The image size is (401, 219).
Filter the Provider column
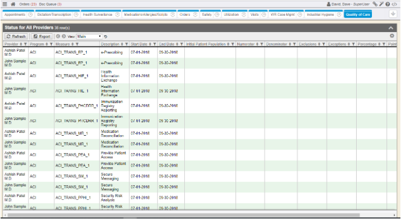coord(25,44)
